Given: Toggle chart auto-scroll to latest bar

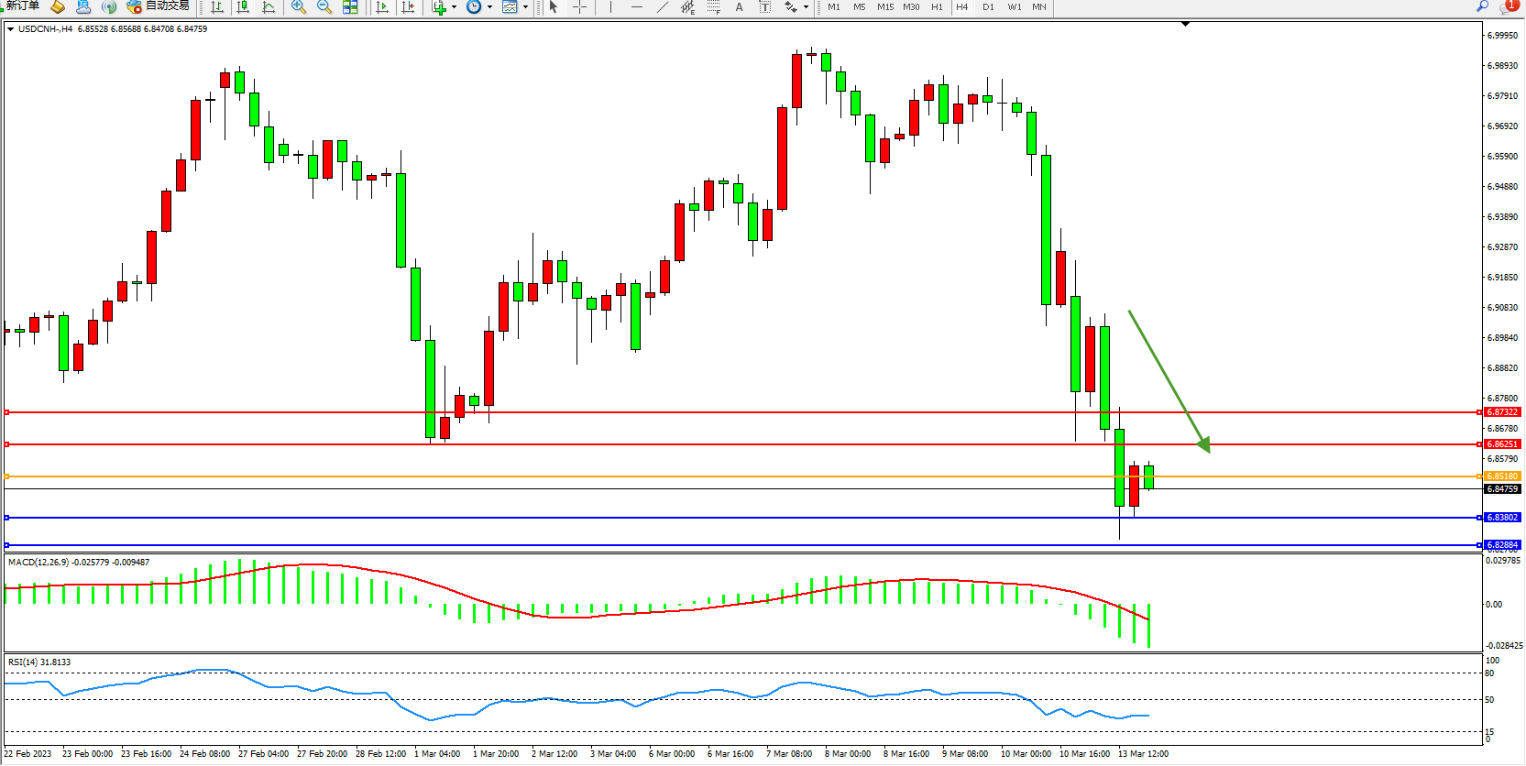Looking at the screenshot, I should [x=382, y=7].
